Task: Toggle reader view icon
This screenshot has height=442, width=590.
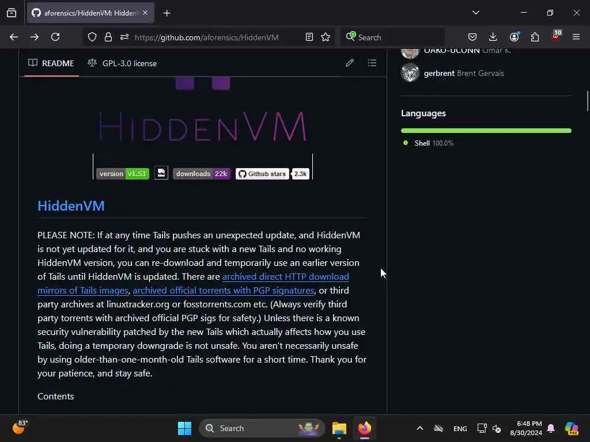Action: [309, 37]
